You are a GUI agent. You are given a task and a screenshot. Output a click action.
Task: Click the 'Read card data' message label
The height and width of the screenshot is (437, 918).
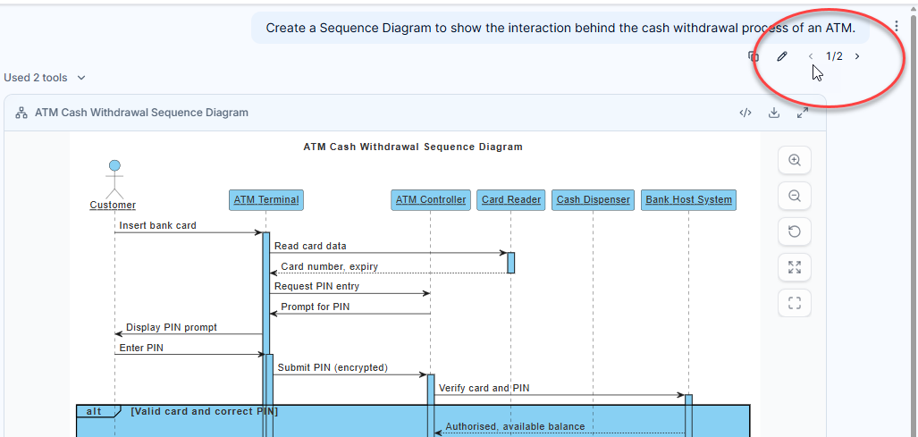tap(310, 247)
